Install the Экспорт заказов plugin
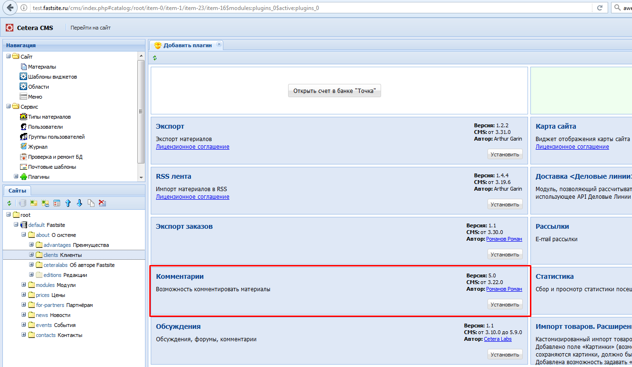The image size is (632, 367). (505, 255)
